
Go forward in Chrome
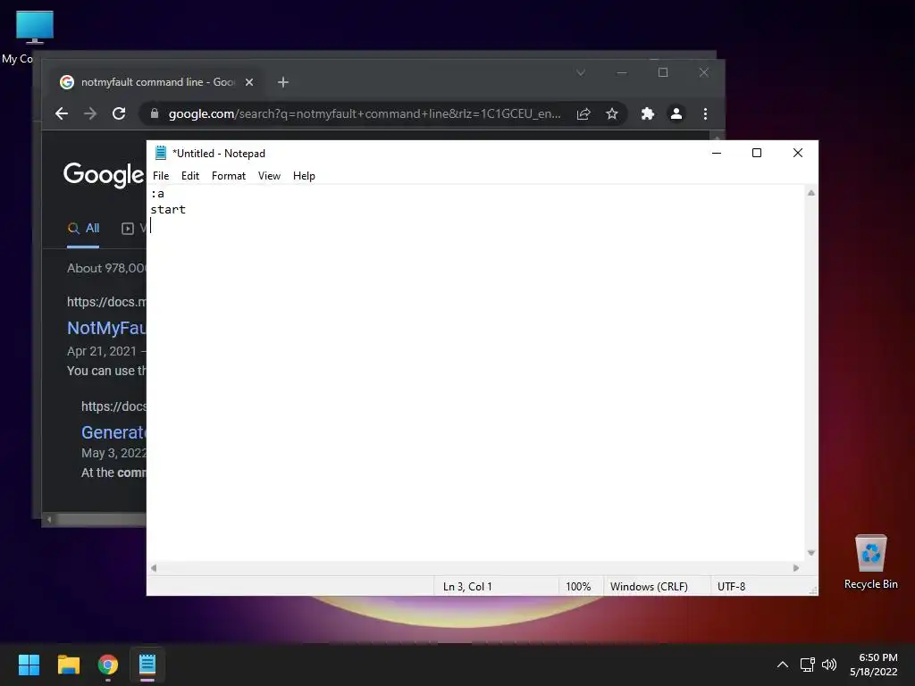pyautogui.click(x=90, y=113)
